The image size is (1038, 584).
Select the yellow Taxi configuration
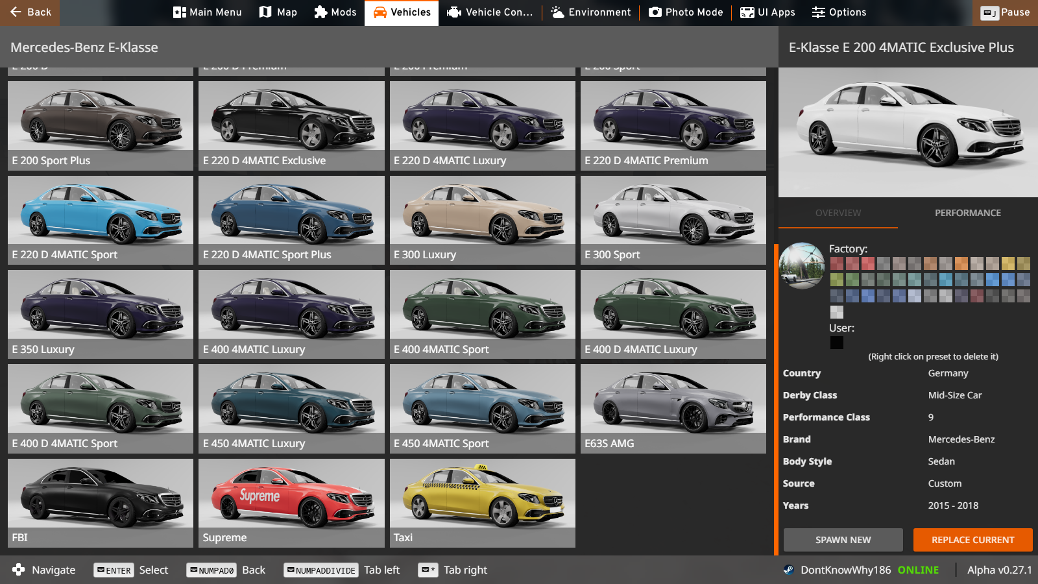[483, 503]
